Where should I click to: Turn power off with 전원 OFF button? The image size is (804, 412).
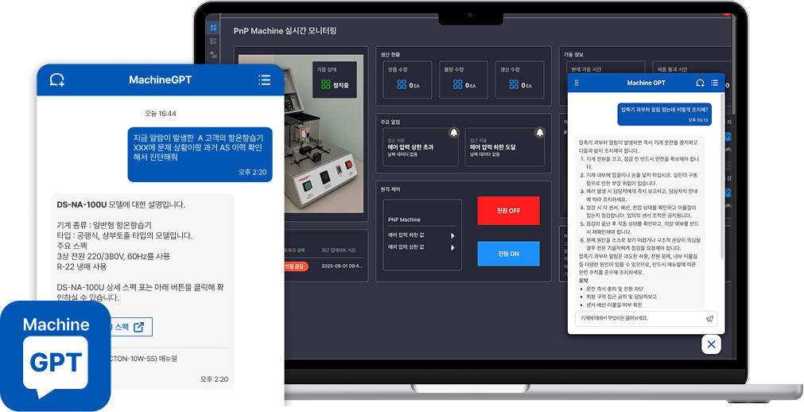click(x=508, y=211)
